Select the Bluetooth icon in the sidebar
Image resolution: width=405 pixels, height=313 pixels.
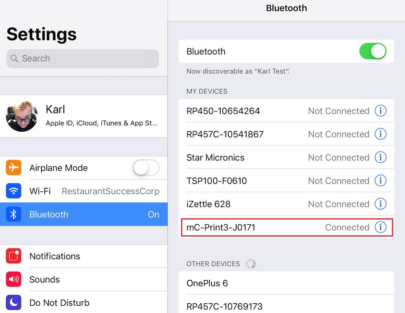(x=13, y=214)
